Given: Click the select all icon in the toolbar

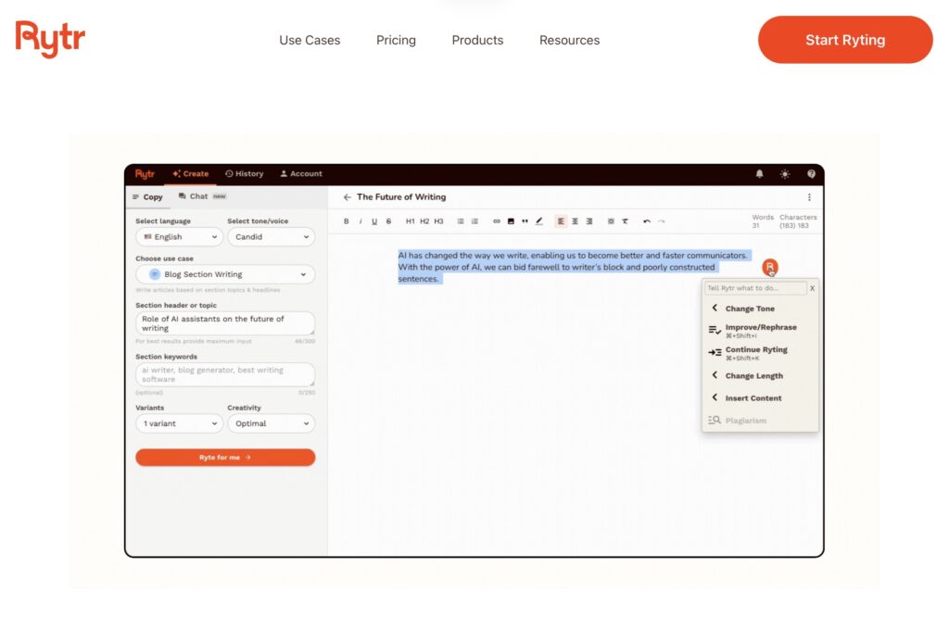Looking at the screenshot, I should 611,221.
